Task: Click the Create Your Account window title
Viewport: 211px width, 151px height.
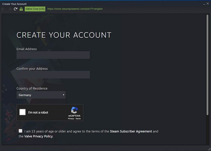Action: [14, 4]
